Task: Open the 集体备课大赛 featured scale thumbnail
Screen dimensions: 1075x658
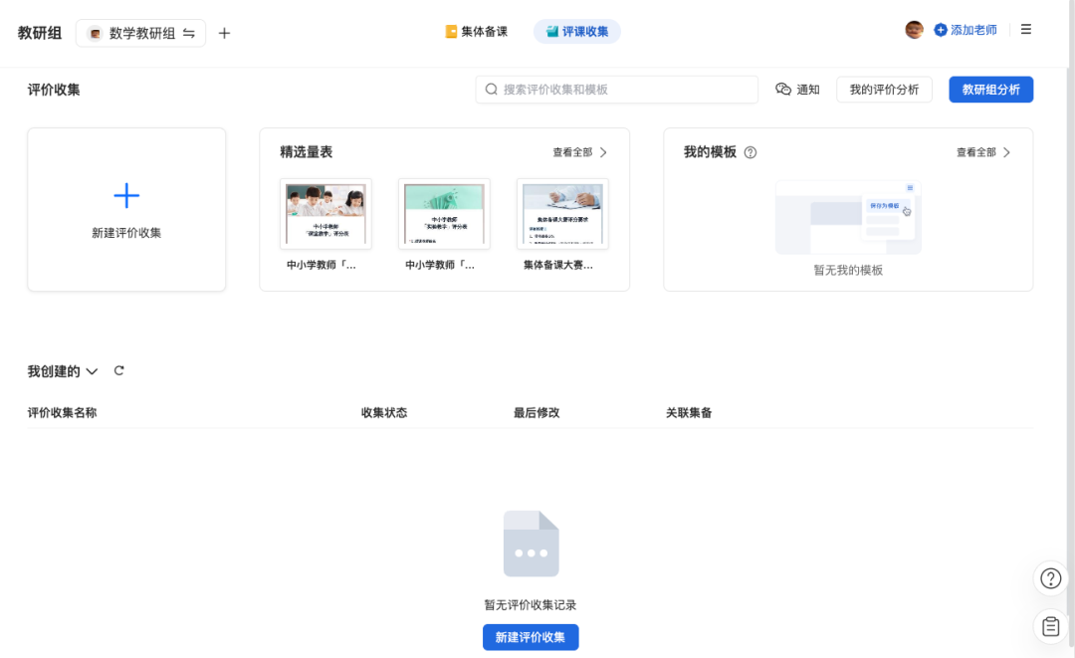Action: (x=561, y=213)
